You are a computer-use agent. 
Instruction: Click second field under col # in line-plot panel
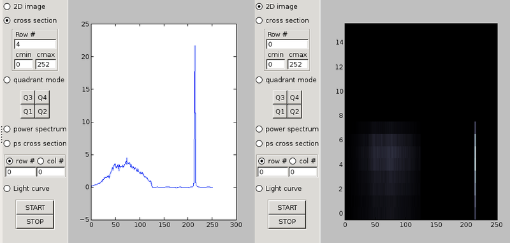point(51,172)
